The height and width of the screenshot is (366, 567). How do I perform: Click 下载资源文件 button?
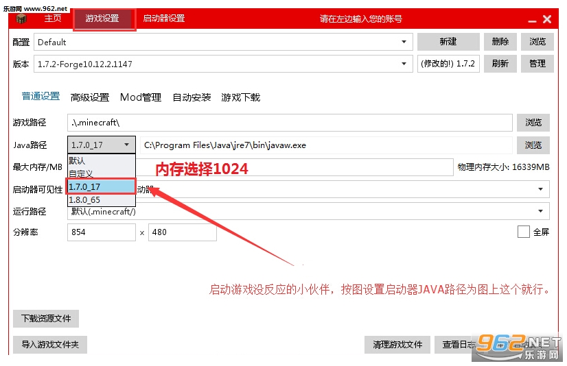tap(46, 318)
